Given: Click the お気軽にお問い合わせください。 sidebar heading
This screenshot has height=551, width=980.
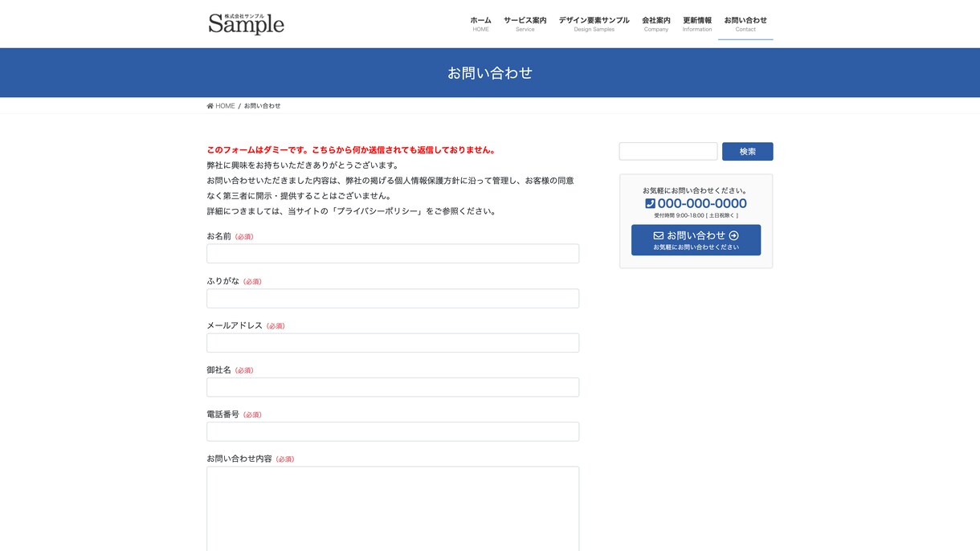Looking at the screenshot, I should (x=696, y=190).
